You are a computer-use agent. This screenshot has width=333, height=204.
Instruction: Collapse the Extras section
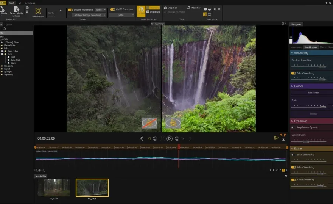[x=292, y=149]
